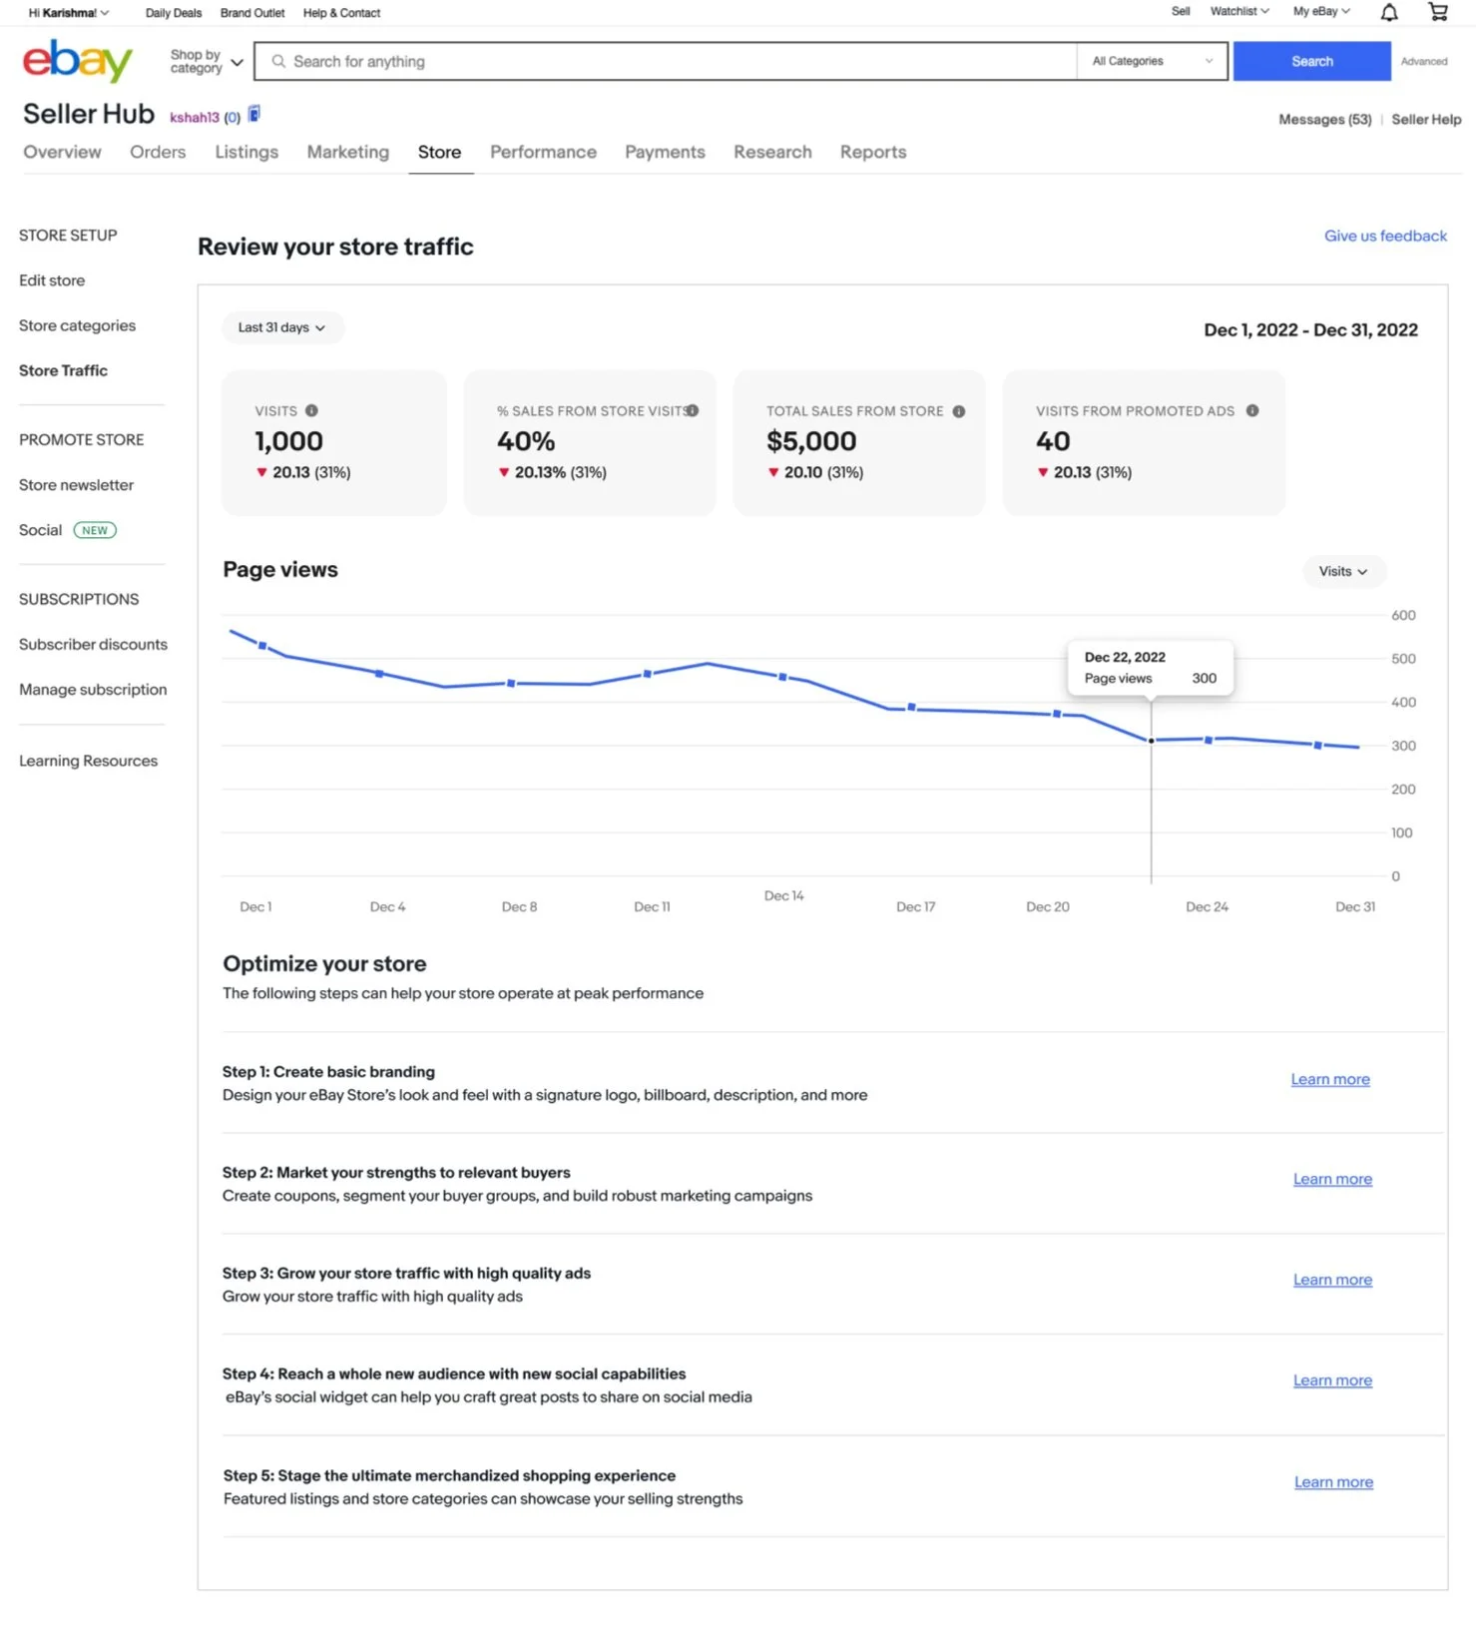Click the eBay logo
The width and height of the screenshot is (1476, 1634).
click(77, 62)
